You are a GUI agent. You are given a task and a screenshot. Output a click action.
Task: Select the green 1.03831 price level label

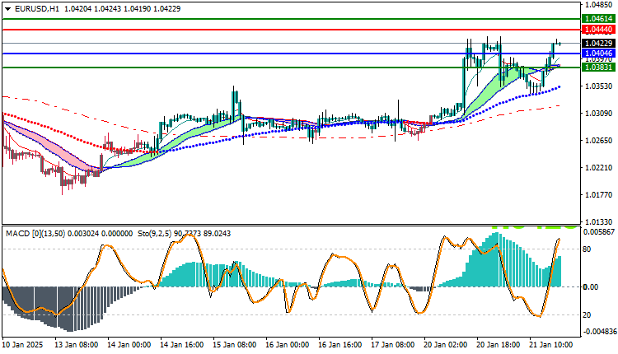[599, 68]
